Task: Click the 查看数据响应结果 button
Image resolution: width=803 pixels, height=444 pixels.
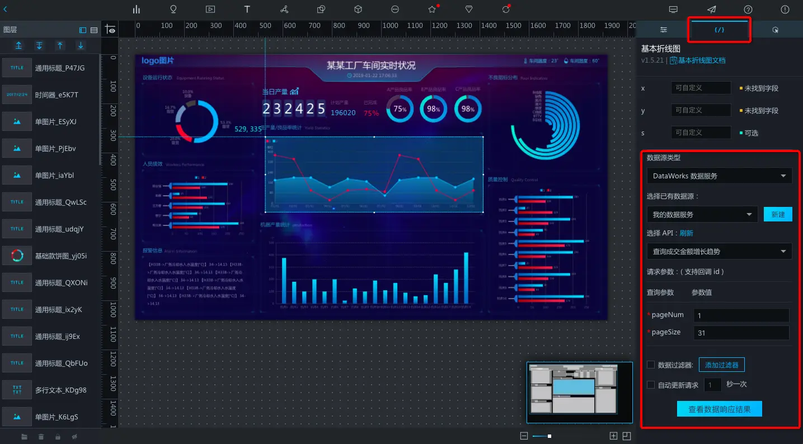Action: (720, 409)
